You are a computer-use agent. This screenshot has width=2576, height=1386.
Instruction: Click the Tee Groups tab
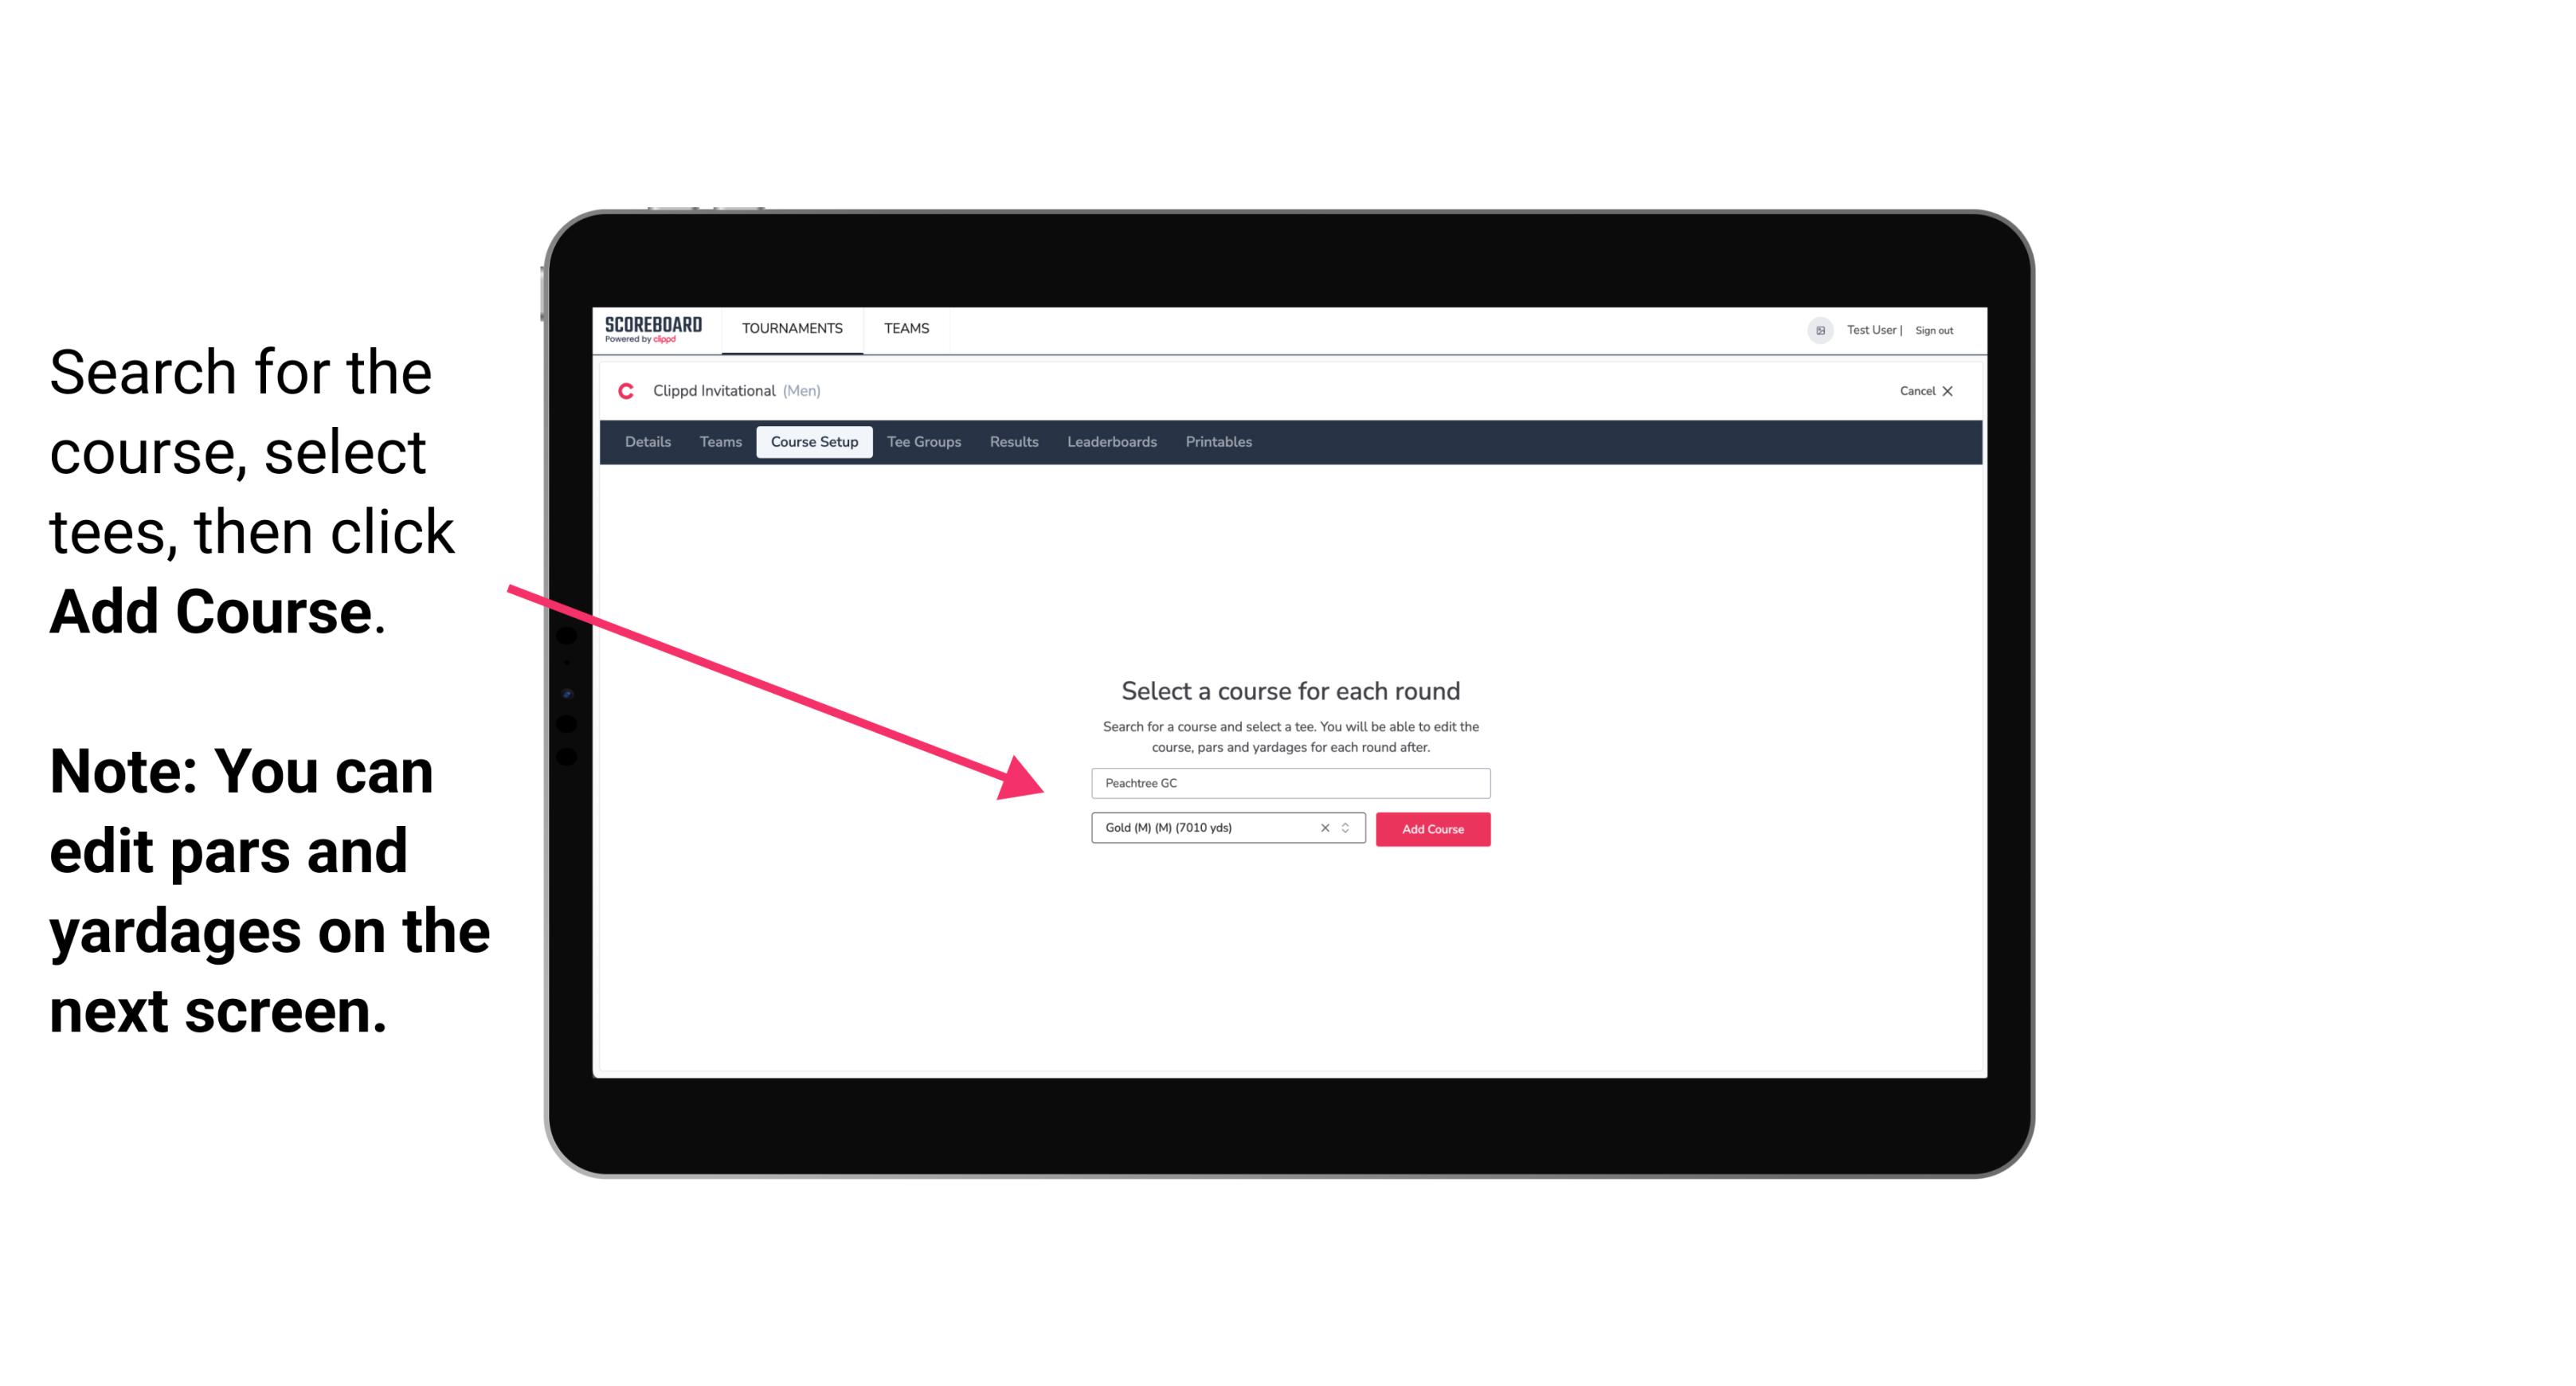922,442
